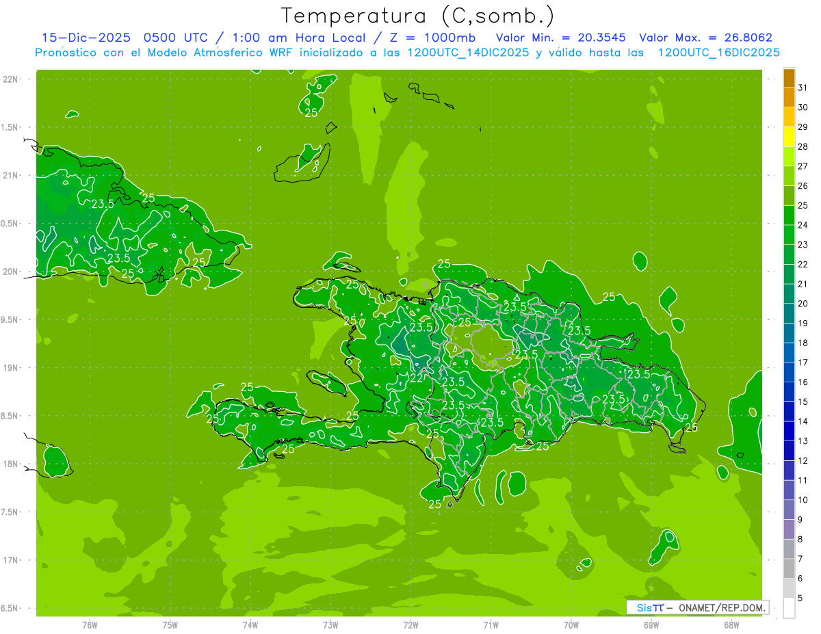
Task: Click the '22N' latitude label
Action: click(x=11, y=79)
